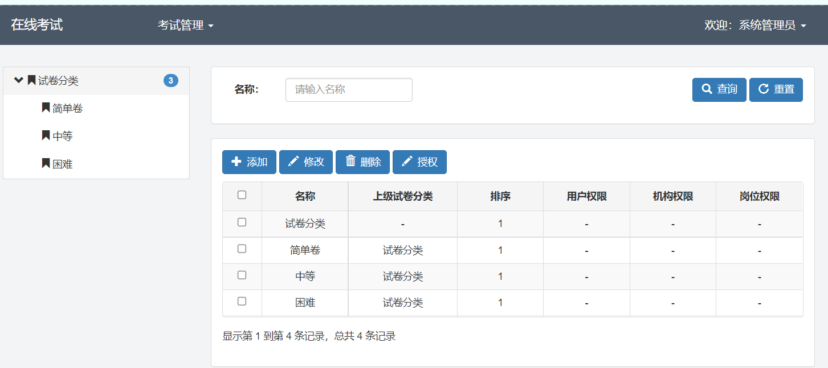Image resolution: width=828 pixels, height=368 pixels.
Task: Click the 查询 search button
Action: [x=719, y=89]
